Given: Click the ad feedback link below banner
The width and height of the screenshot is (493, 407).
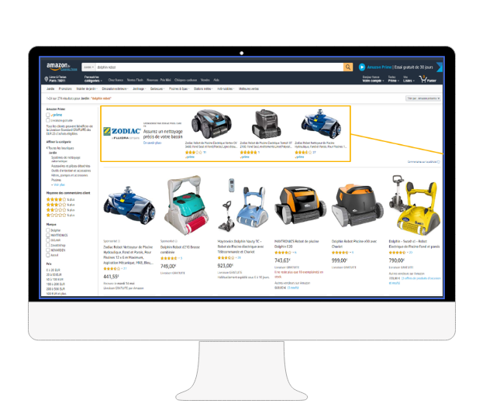Looking at the screenshot, I should 423,162.
